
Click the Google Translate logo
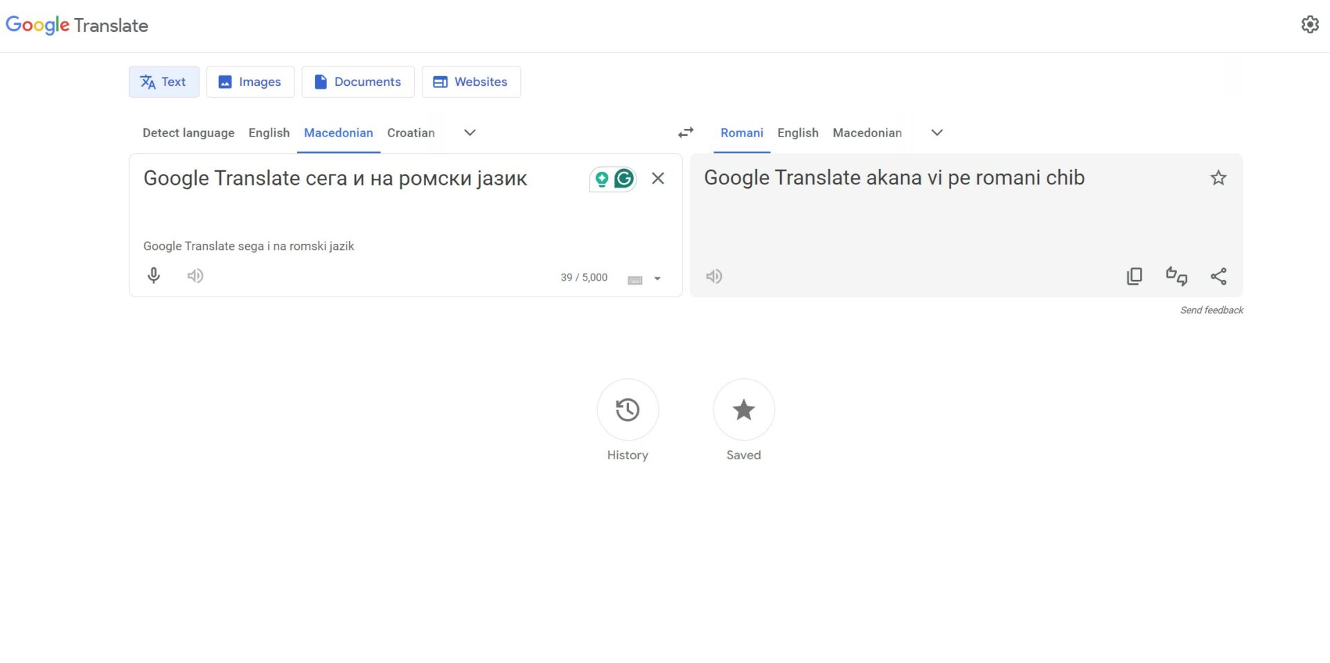click(77, 26)
